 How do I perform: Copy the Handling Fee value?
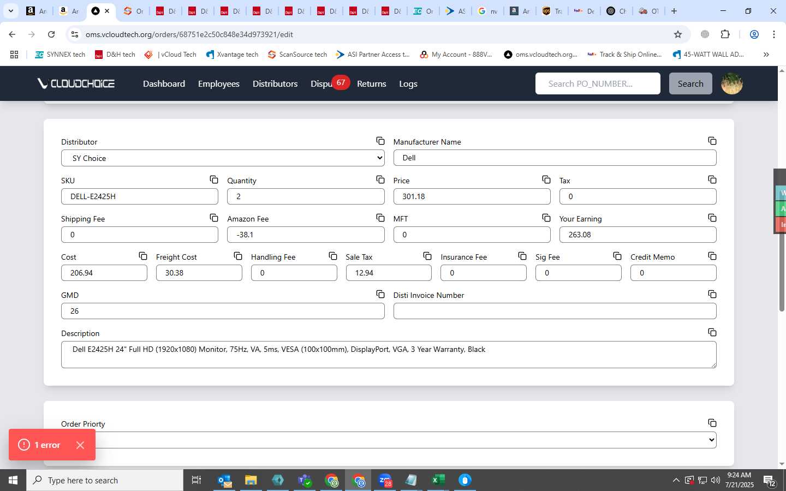tap(333, 256)
